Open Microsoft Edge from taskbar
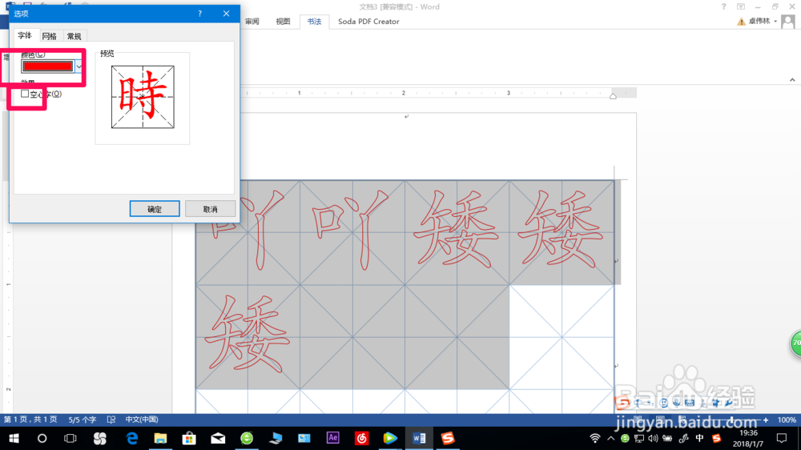 coord(132,438)
